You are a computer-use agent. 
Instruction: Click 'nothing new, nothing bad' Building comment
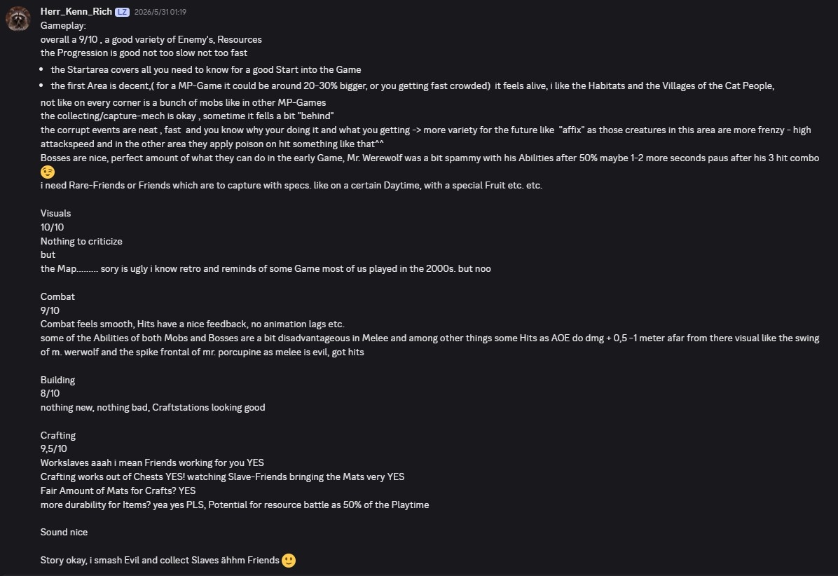(x=94, y=407)
